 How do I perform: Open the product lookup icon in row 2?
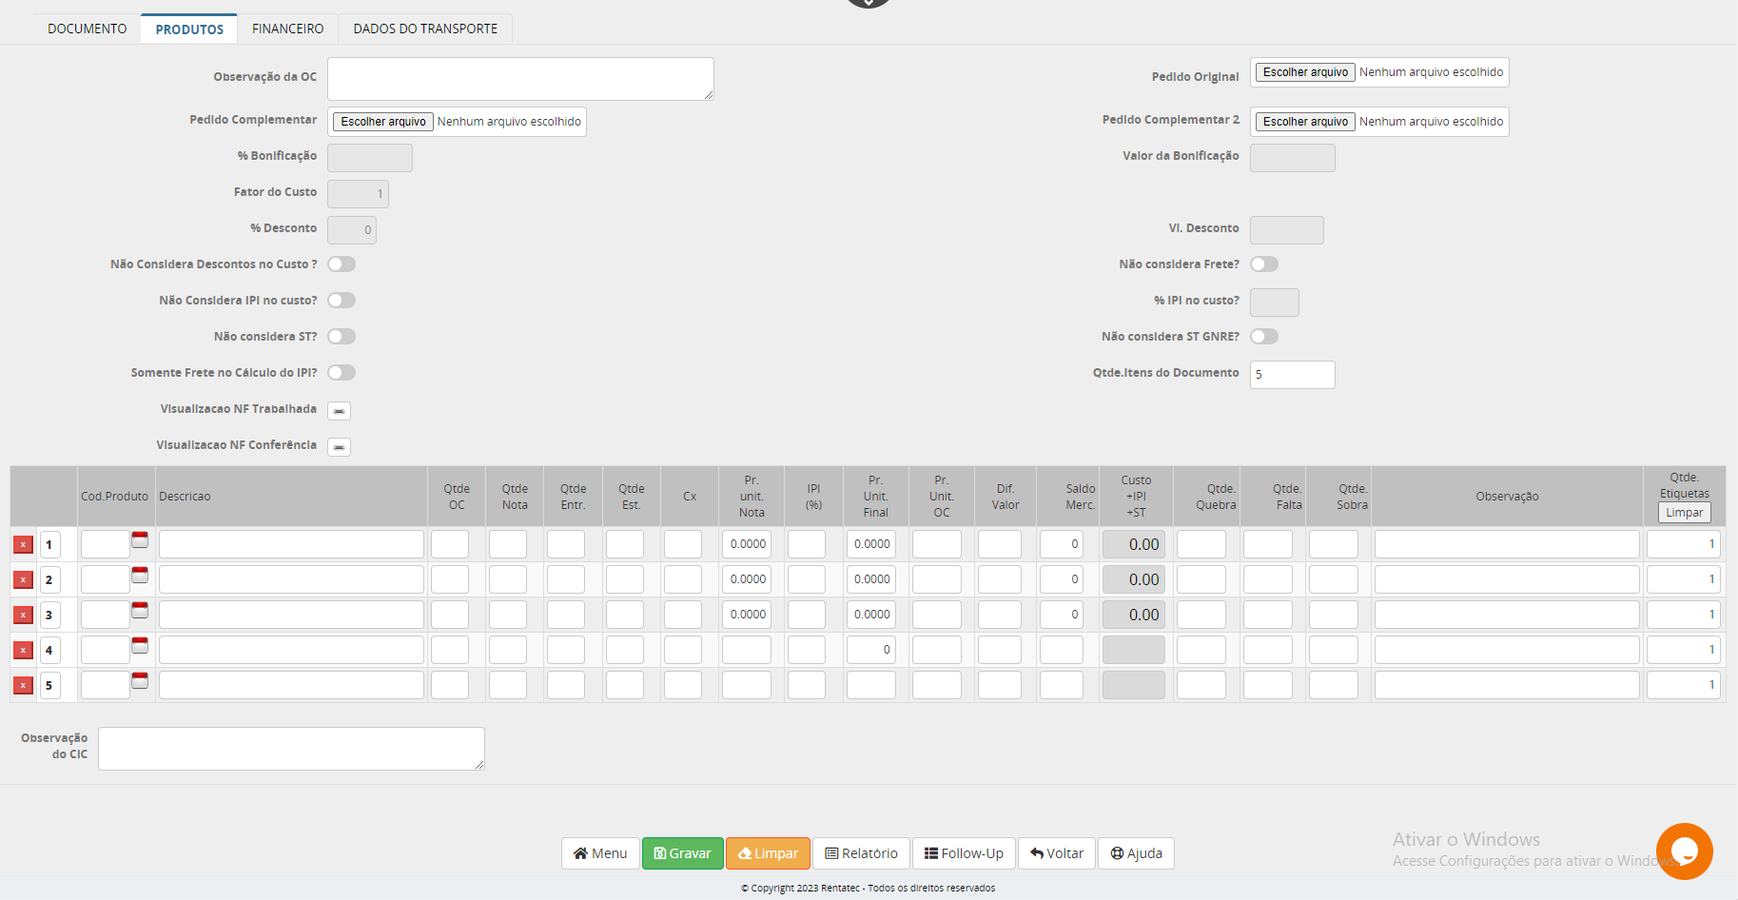pos(140,575)
